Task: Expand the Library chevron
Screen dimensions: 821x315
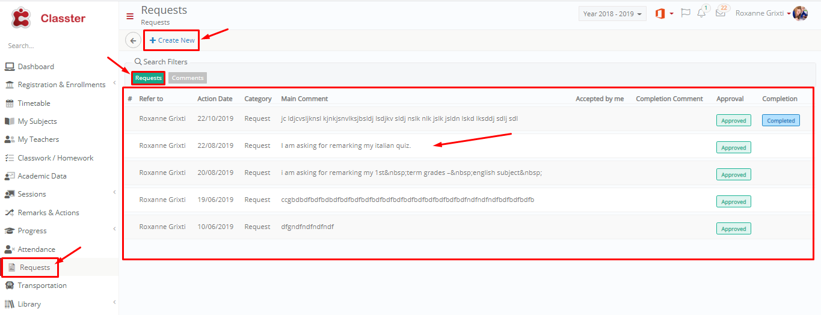Action: coord(114,302)
